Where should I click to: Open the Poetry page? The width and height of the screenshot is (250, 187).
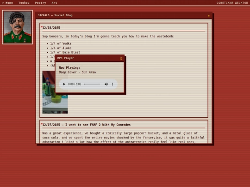pyautogui.click(x=40, y=3)
